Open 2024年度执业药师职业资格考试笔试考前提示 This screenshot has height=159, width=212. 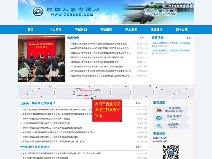click(x=97, y=67)
